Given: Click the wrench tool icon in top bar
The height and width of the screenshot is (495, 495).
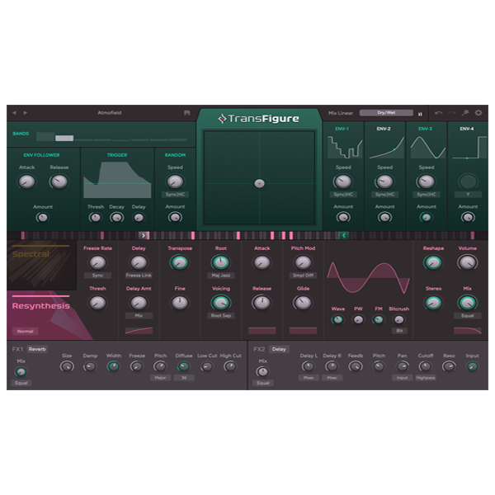Looking at the screenshot, I should (x=465, y=113).
